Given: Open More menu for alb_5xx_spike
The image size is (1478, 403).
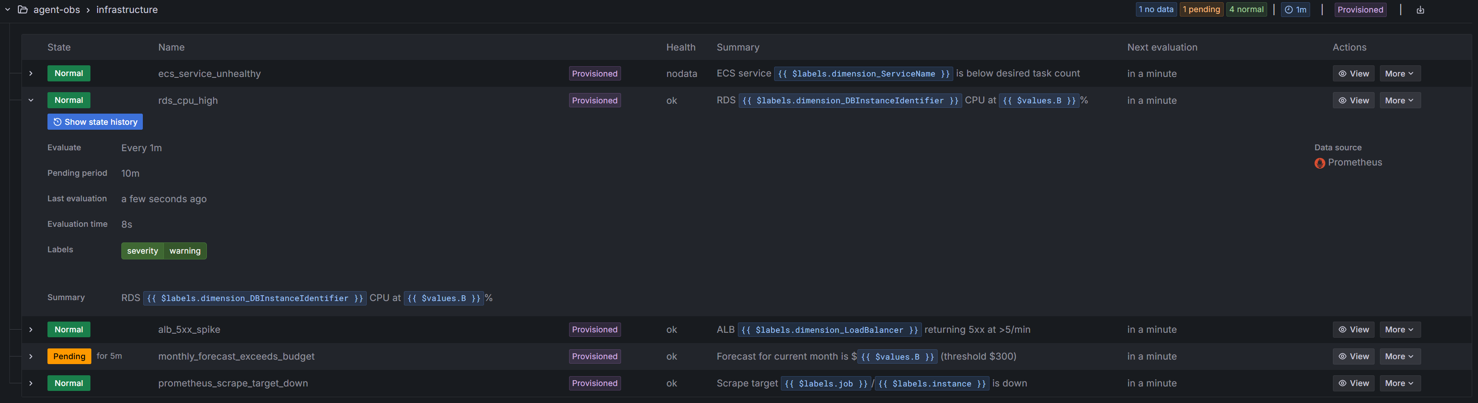Looking at the screenshot, I should 1399,330.
